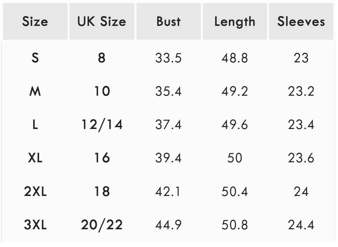The image size is (338, 247).
Task: Click the Sleeves column header
Action: [301, 22]
